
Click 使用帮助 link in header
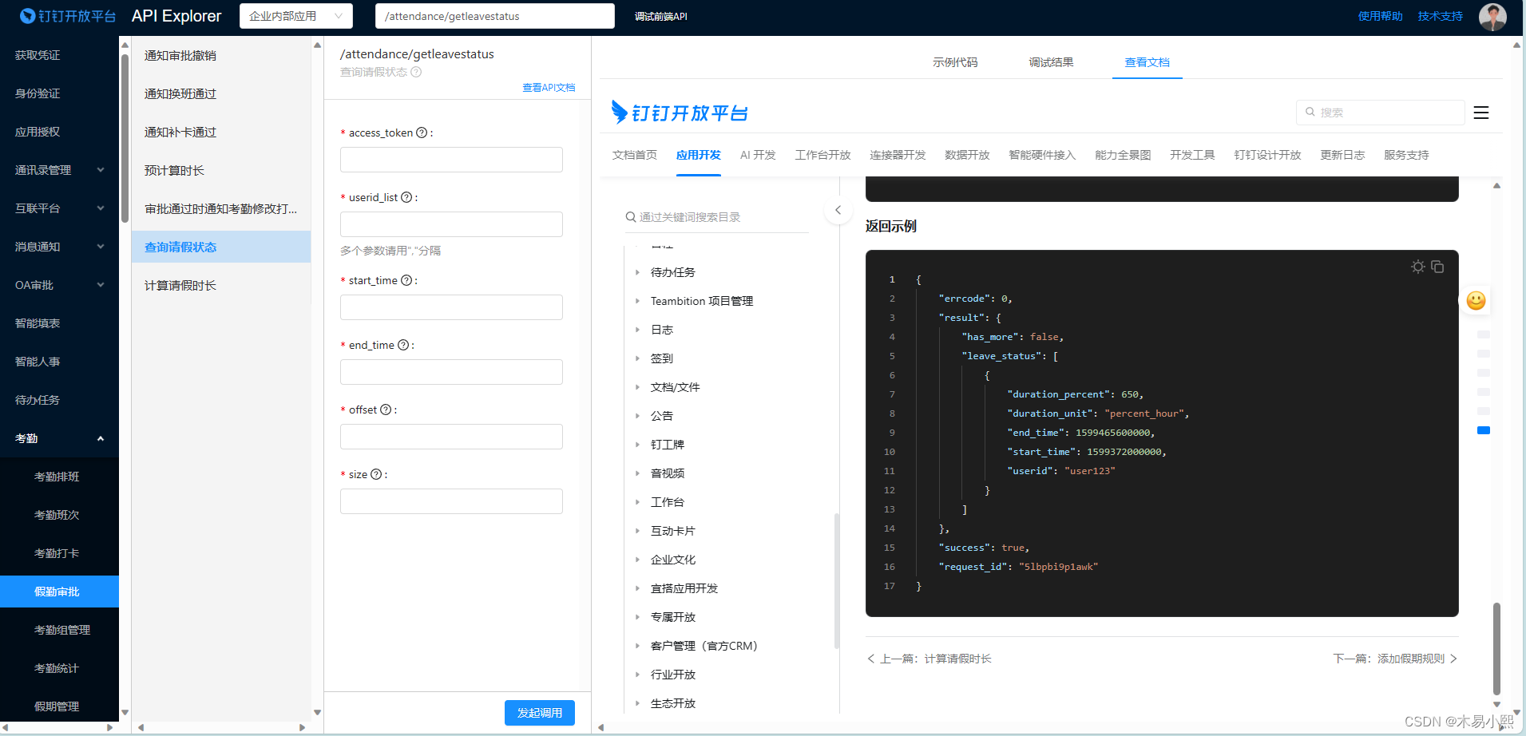point(1380,16)
